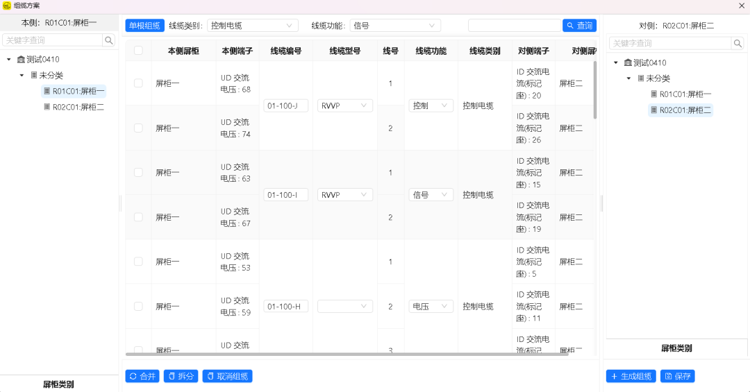Toggle the select-all checkbox in table header

[138, 51]
